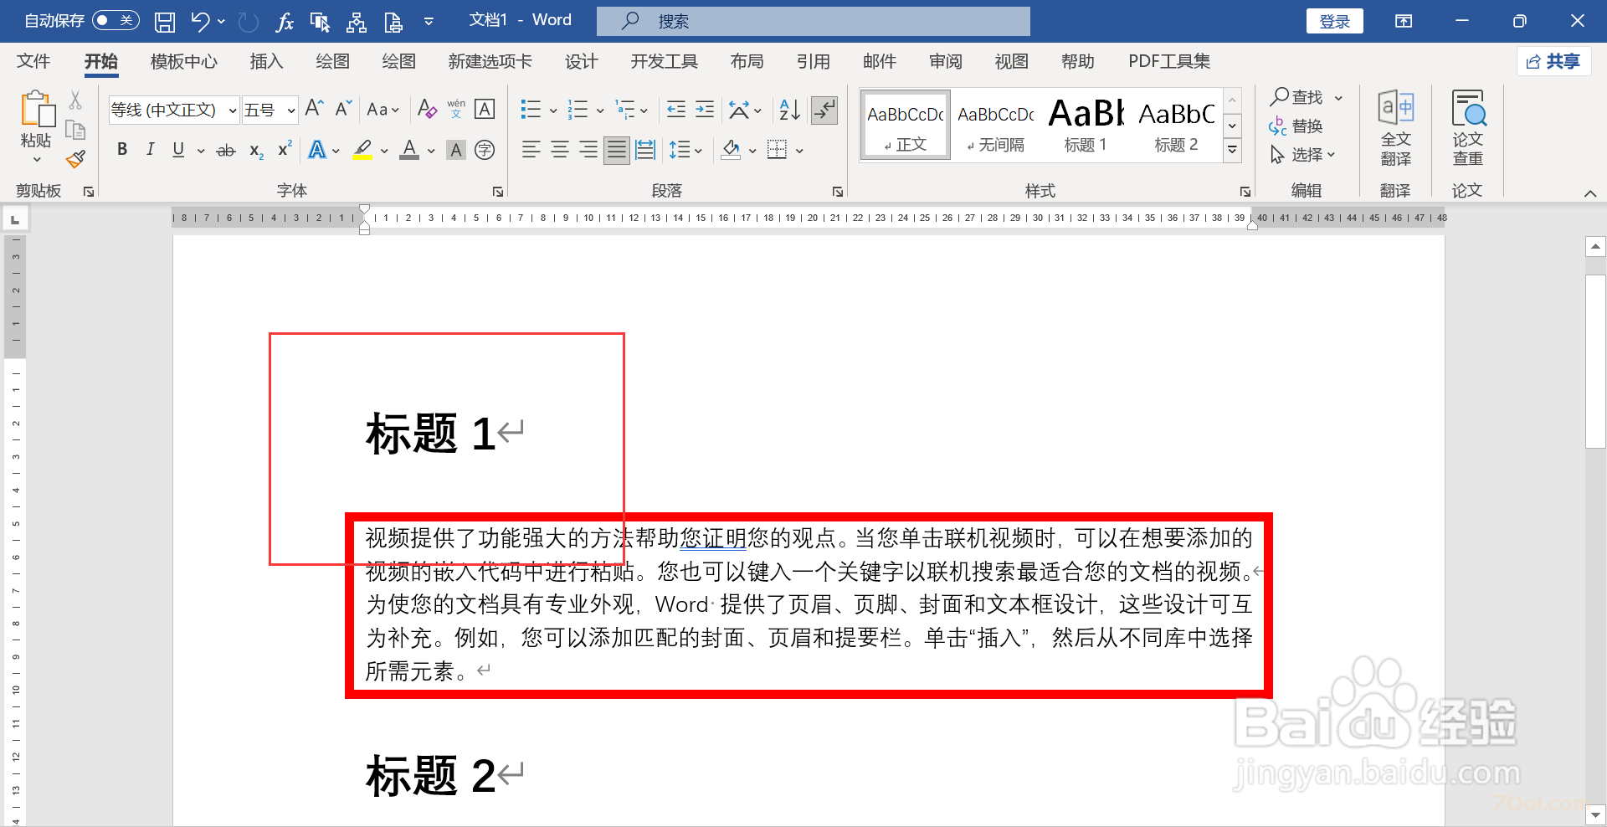The height and width of the screenshot is (827, 1607).
Task: Open the phonetic guide (wén) icon
Action: 456,109
